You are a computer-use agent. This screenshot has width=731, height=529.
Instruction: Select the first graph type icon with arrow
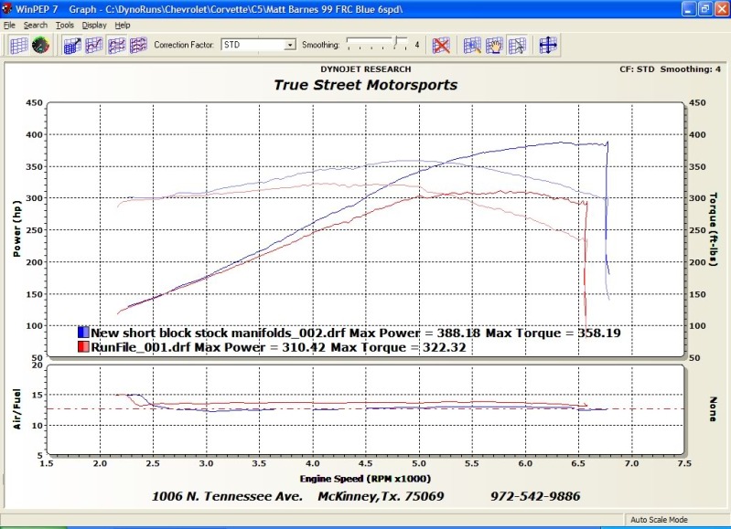(x=72, y=45)
